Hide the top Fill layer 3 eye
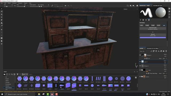This screenshot has width=171, height=96. 140,55
